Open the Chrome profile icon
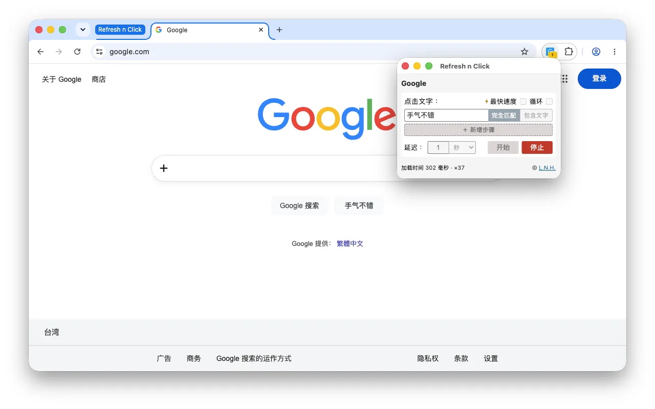Image resolution: width=655 pixels, height=409 pixels. click(x=596, y=52)
